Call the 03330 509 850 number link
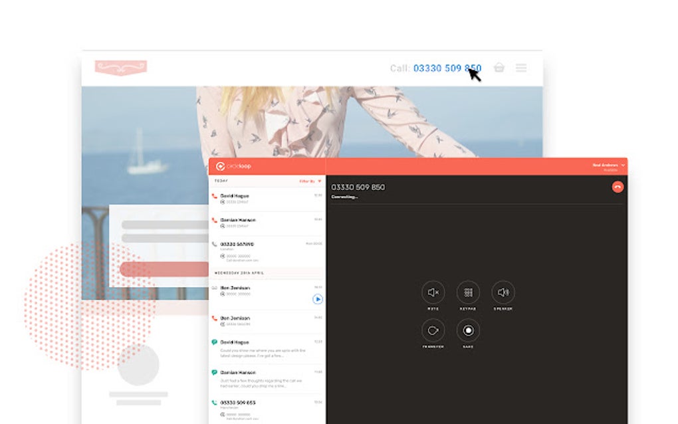This screenshot has width=678, height=424. point(446,68)
